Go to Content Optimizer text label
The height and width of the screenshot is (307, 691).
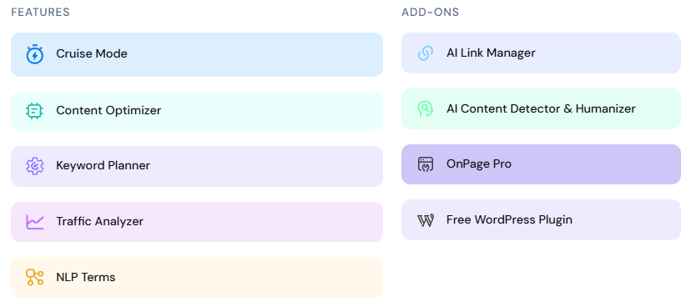[x=108, y=110]
